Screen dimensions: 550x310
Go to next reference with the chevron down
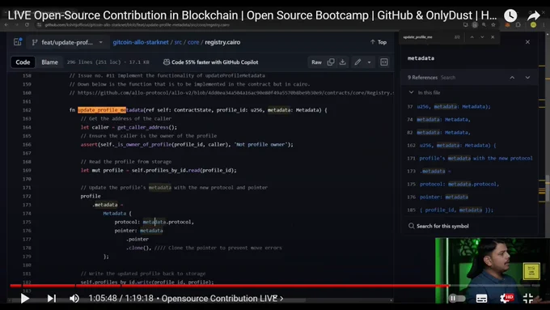(527, 77)
